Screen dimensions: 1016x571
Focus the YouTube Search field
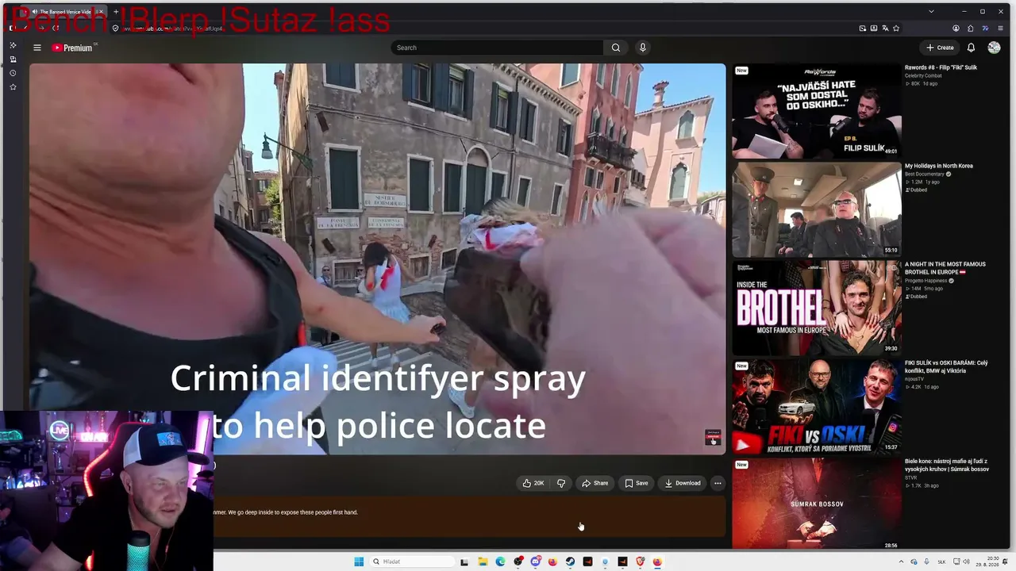(x=498, y=48)
